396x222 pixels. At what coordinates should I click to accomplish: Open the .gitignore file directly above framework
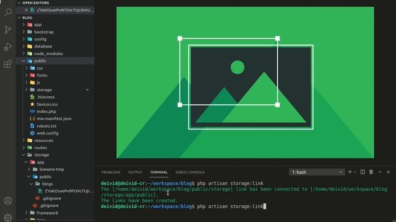click(55, 205)
